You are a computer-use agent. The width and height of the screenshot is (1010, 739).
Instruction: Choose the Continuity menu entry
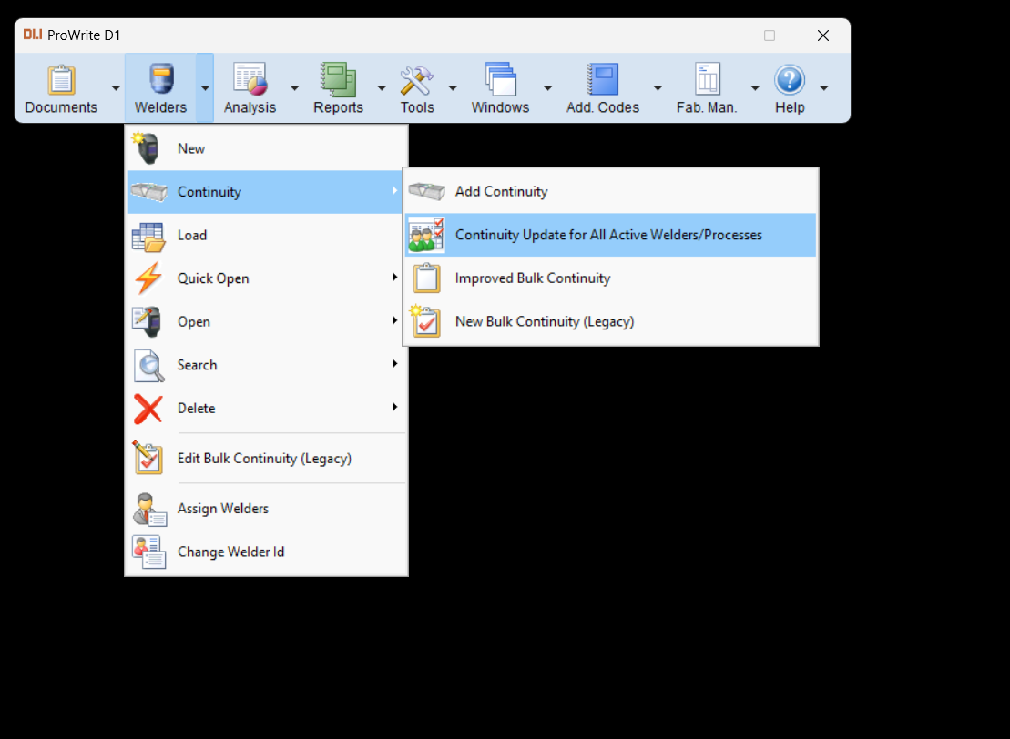coord(267,192)
